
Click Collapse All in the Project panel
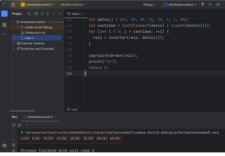click(48, 14)
